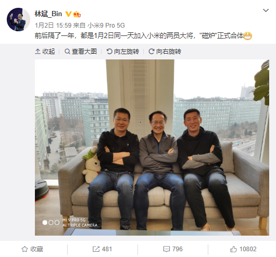The height and width of the screenshot is (257, 276).
Task: Click the crown membership badge icon
Action: pyautogui.click(x=77, y=14)
